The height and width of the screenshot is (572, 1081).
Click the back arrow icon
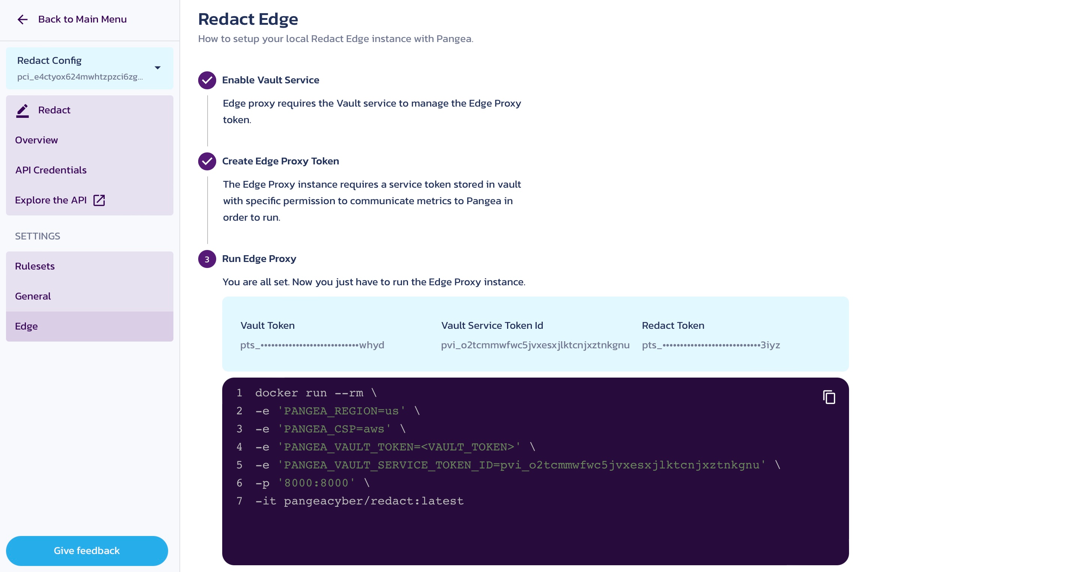22,19
